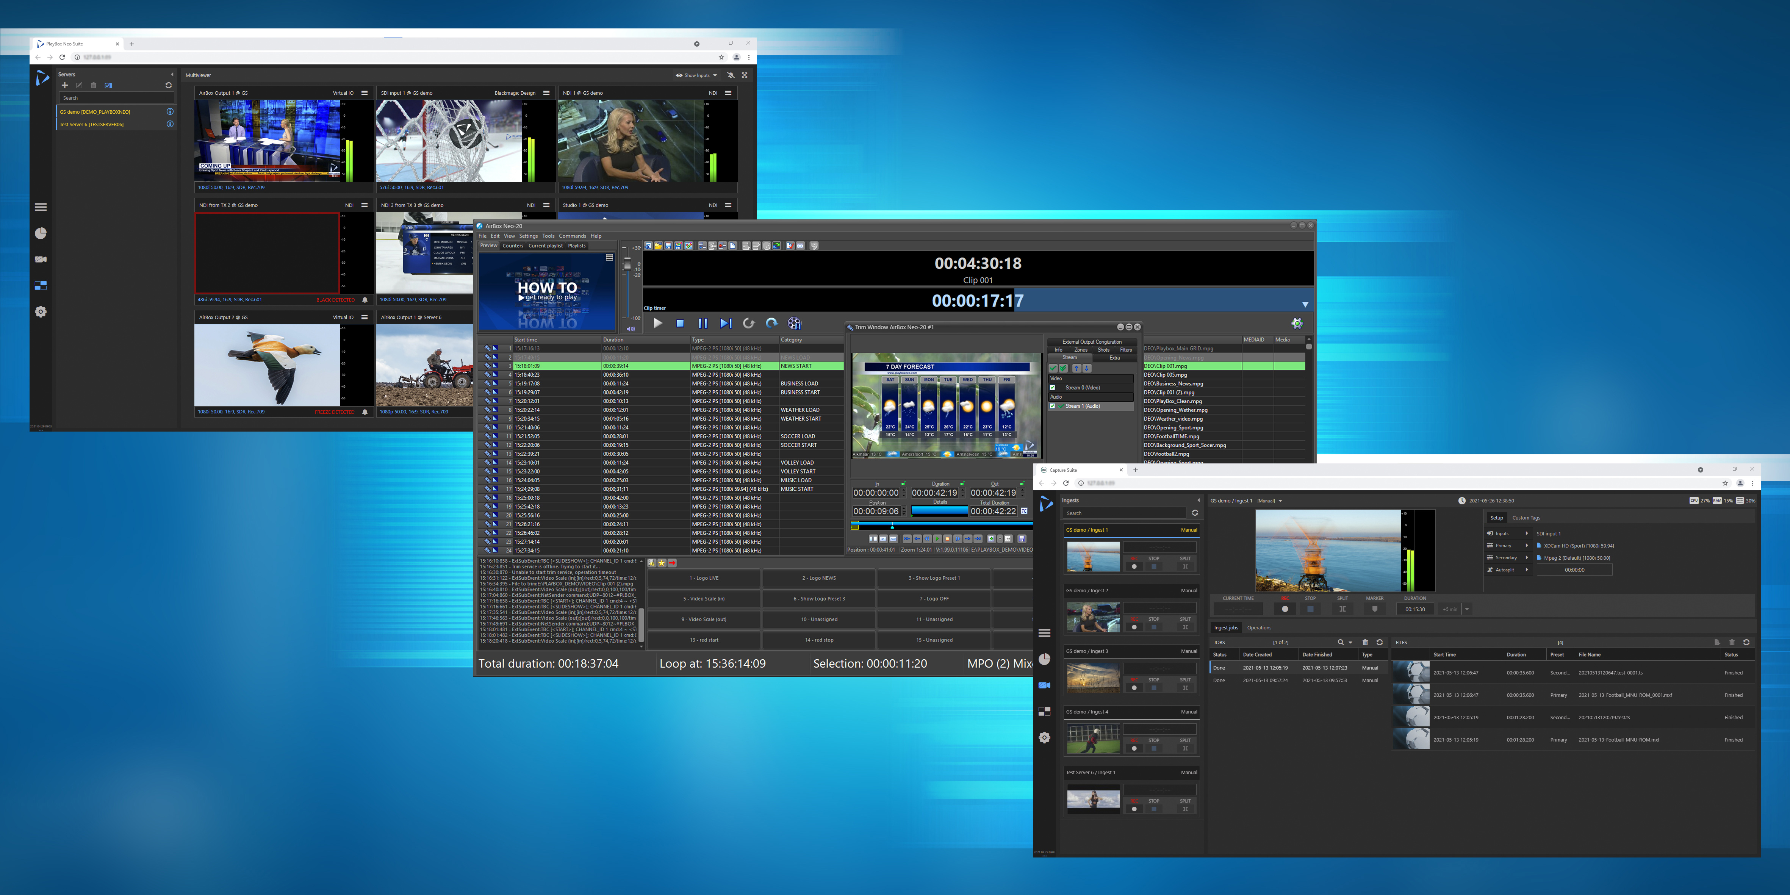Viewport: 1790px width, 895px height.
Task: Click the 1 - Logo LIVE button
Action: 704,578
